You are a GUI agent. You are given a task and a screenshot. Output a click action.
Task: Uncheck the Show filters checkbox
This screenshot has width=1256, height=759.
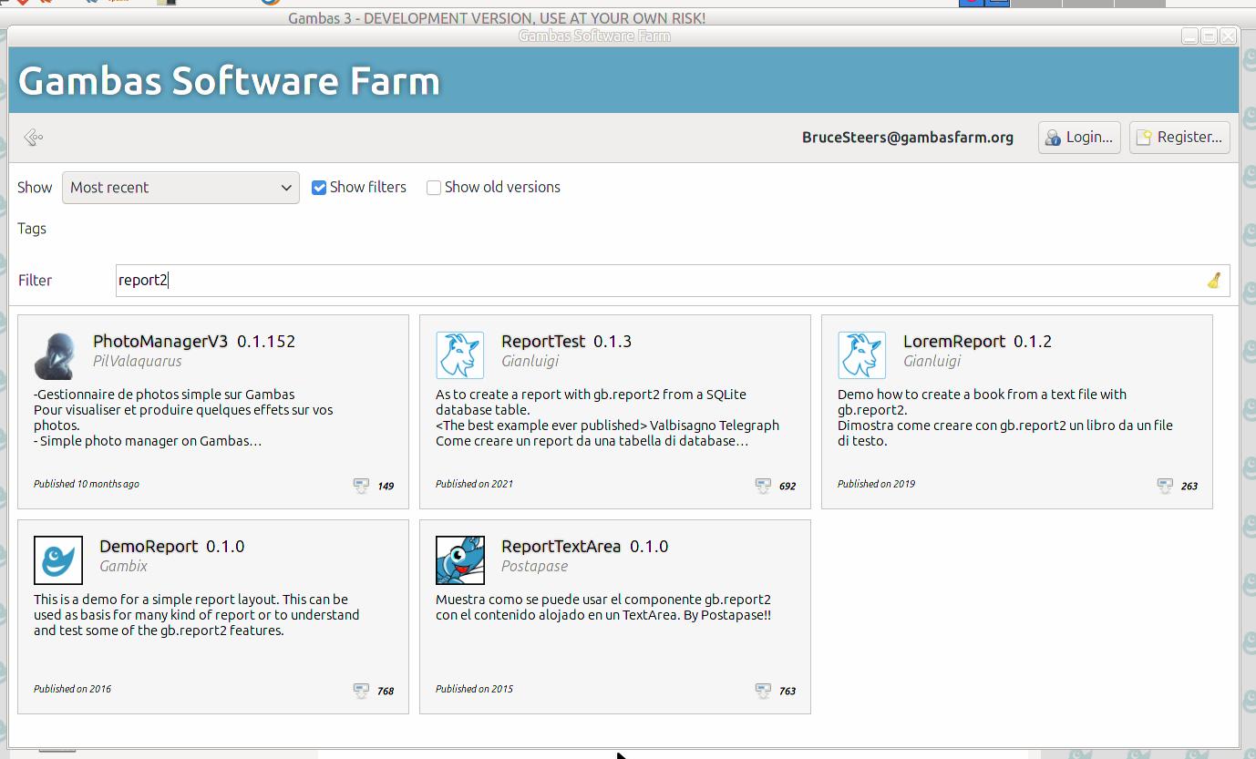click(x=319, y=188)
